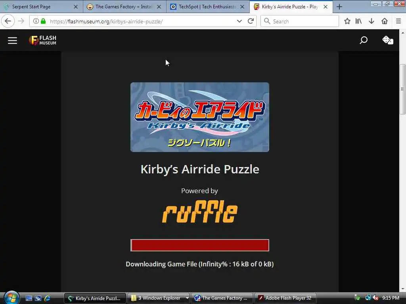Click the Downloading Game File status text
This screenshot has height=304, width=406.
pos(200,264)
